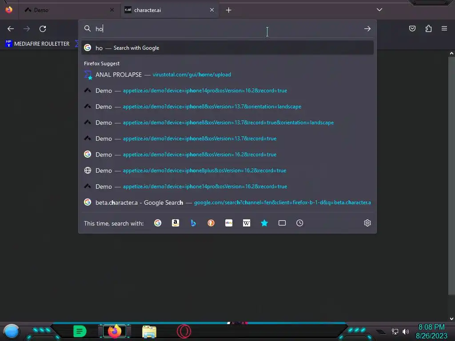Close the character.ai tab

click(x=212, y=10)
